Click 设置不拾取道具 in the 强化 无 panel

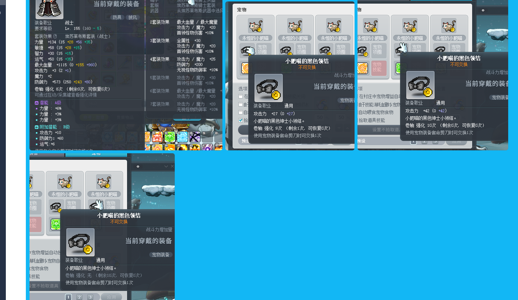click(x=44, y=286)
